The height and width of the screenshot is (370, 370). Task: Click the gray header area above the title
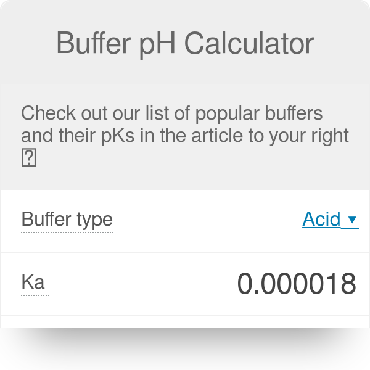[x=185, y=12]
